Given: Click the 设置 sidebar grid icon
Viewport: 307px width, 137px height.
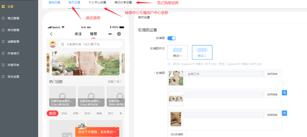Looking at the screenshot, I should [x=3, y=7].
